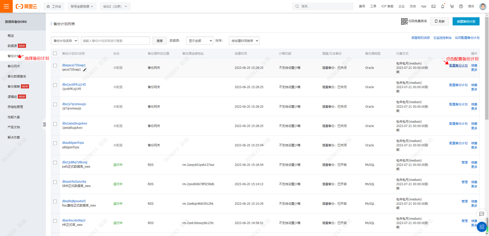Image resolution: width=489 pixels, height=236 pixels.
Task: Click the backup plan name search field
Action: [115, 41]
